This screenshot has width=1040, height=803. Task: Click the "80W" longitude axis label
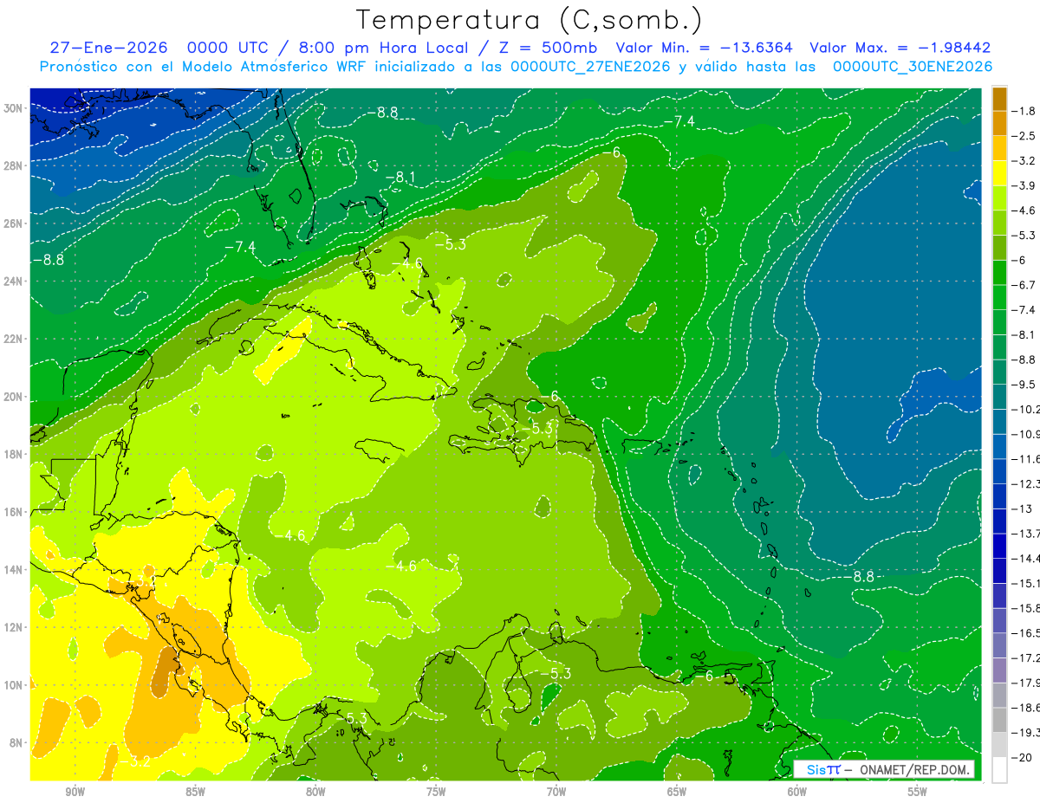tap(315, 793)
